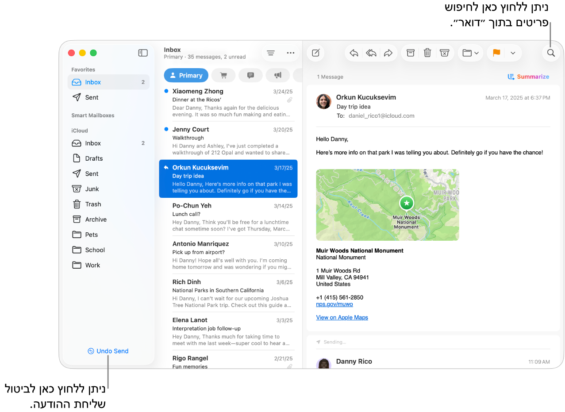Click the daniel_rico1@icloud.com recipient address
Image resolution: width=565 pixels, height=412 pixels.
(x=382, y=116)
